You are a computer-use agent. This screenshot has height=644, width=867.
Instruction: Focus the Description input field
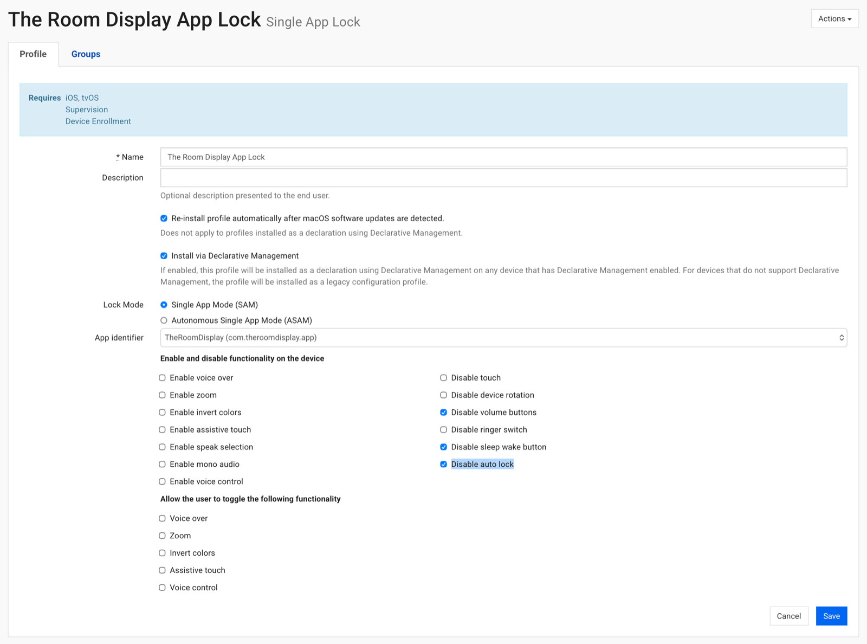pos(503,178)
